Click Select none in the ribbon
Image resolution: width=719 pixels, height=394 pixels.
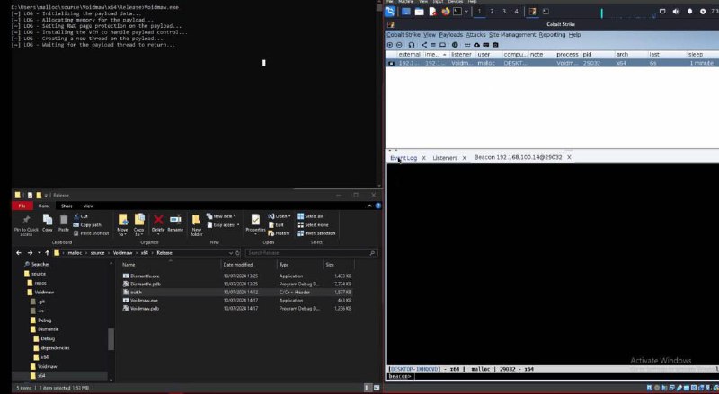click(x=313, y=225)
